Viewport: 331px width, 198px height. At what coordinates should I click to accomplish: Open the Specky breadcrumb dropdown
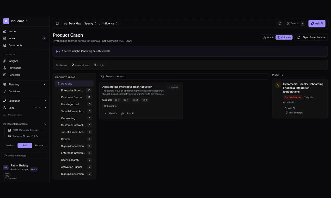(x=90, y=23)
